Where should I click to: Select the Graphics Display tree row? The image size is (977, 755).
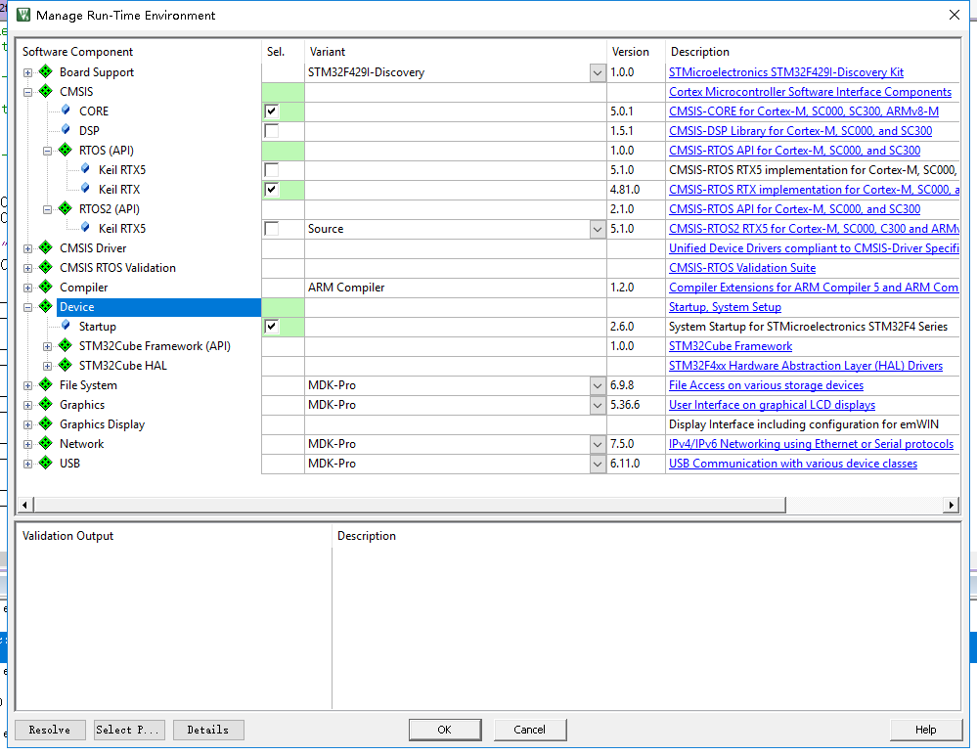(102, 424)
